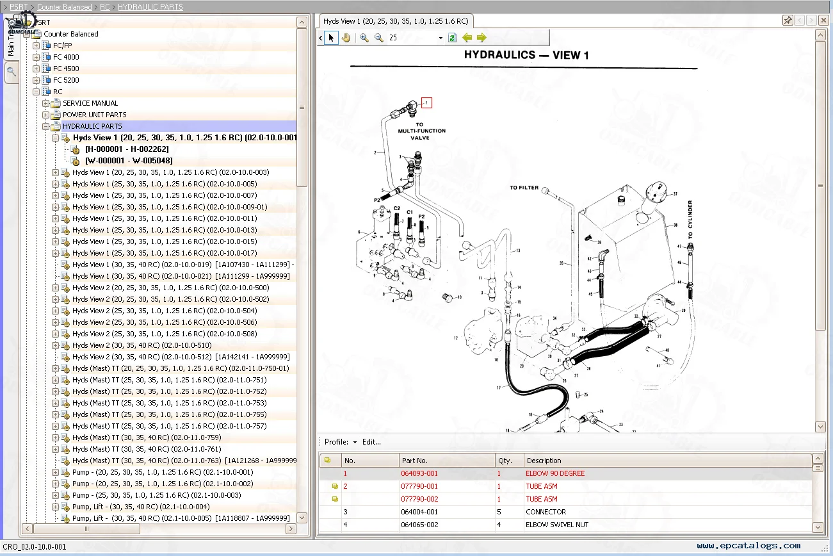This screenshot has width=833, height=556.
Task: Open the search tab in sidebar
Action: tap(11, 72)
